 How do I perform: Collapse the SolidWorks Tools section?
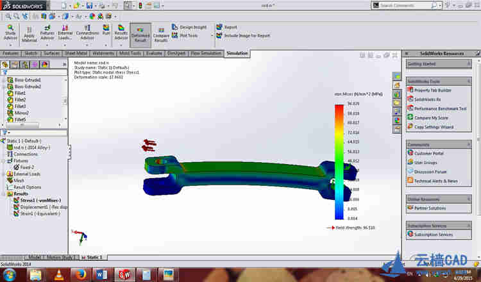[468, 81]
